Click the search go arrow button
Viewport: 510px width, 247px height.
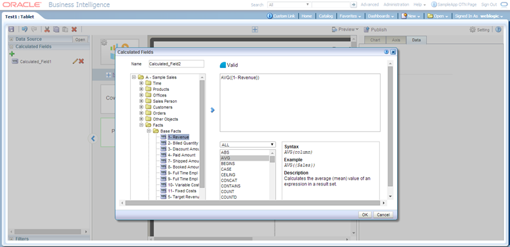pos(353,4)
